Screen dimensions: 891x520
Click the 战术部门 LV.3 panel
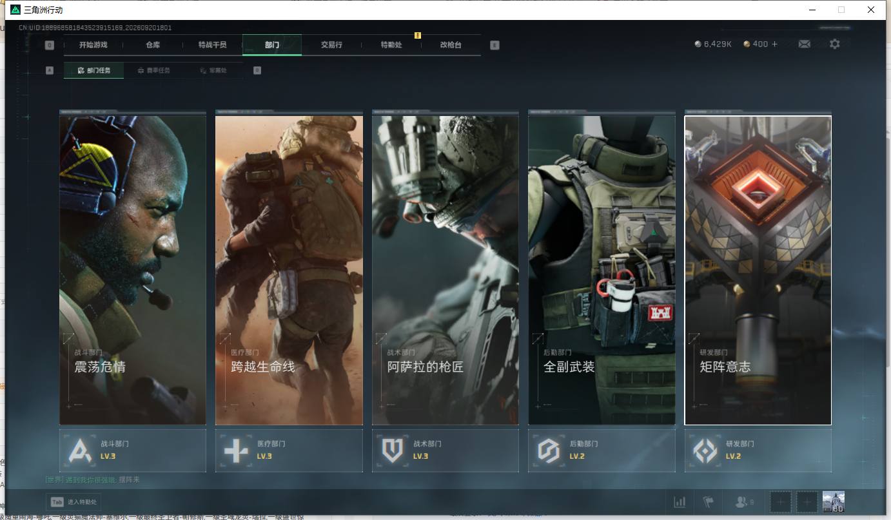[445, 450]
